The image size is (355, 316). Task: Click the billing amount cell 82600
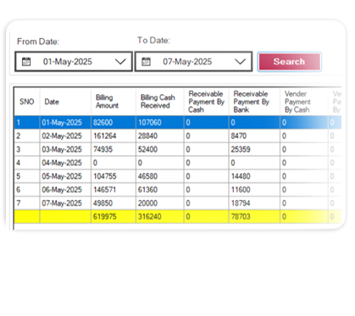click(114, 122)
